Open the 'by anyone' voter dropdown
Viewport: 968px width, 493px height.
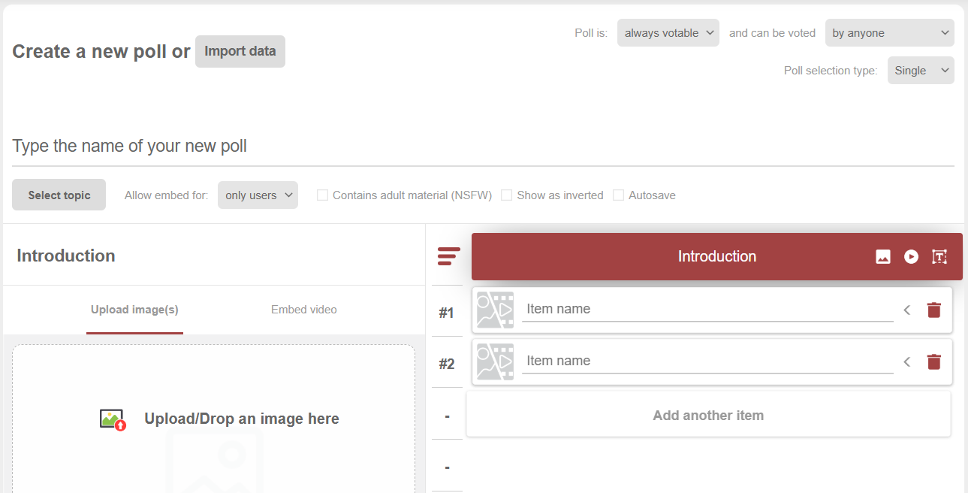[x=889, y=33]
